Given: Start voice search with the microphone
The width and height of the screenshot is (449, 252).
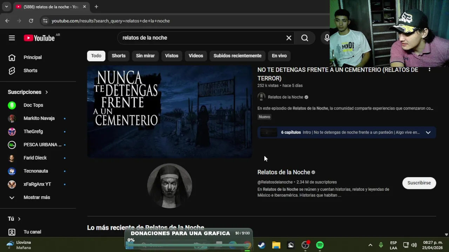Looking at the screenshot, I should pyautogui.click(x=327, y=38).
